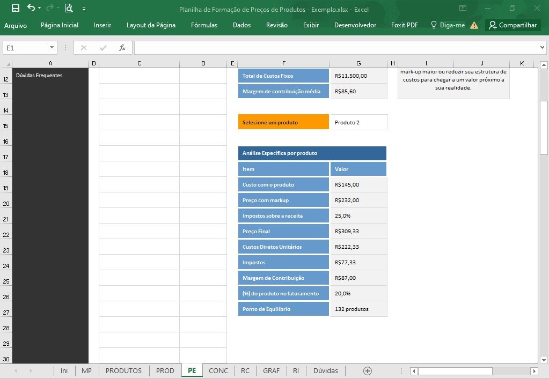Click the Undo arrow icon
Screen dimensions: 549x379
[x=32, y=8]
